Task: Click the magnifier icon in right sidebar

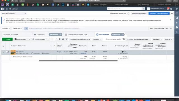Action: [x=176, y=32]
